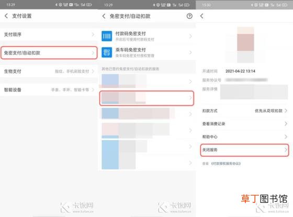
Task: Tap chevron on 付款码免密支付 row
Action: click(190, 36)
